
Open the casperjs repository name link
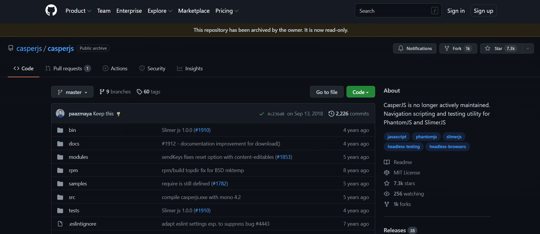click(61, 48)
